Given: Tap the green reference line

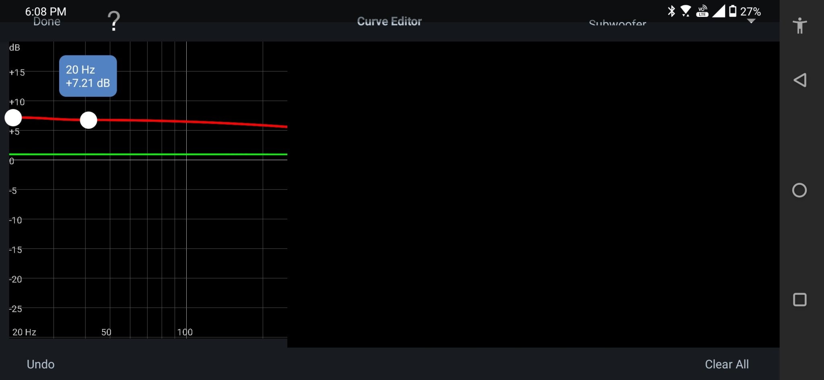Looking at the screenshot, I should [x=148, y=154].
